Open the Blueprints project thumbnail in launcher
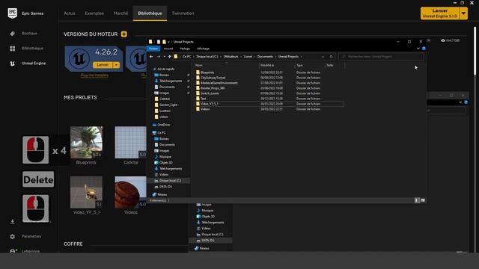Image resolution: width=479 pixels, height=269 pixels. [x=87, y=143]
